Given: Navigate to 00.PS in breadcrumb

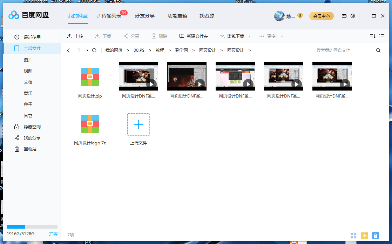Looking at the screenshot, I should click(139, 50).
